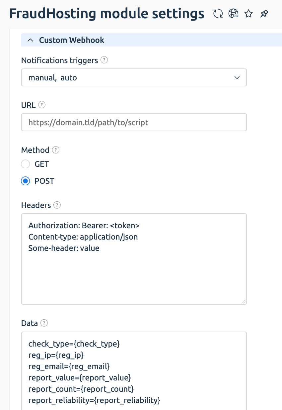The width and height of the screenshot is (282, 410).
Task: Click the refresh icon next to title
Action: (x=218, y=14)
